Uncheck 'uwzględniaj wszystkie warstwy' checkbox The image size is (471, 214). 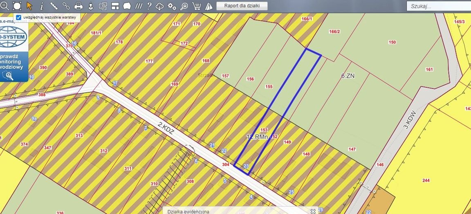(18, 18)
